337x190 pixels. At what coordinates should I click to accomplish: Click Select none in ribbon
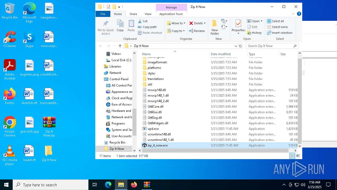[277, 27]
